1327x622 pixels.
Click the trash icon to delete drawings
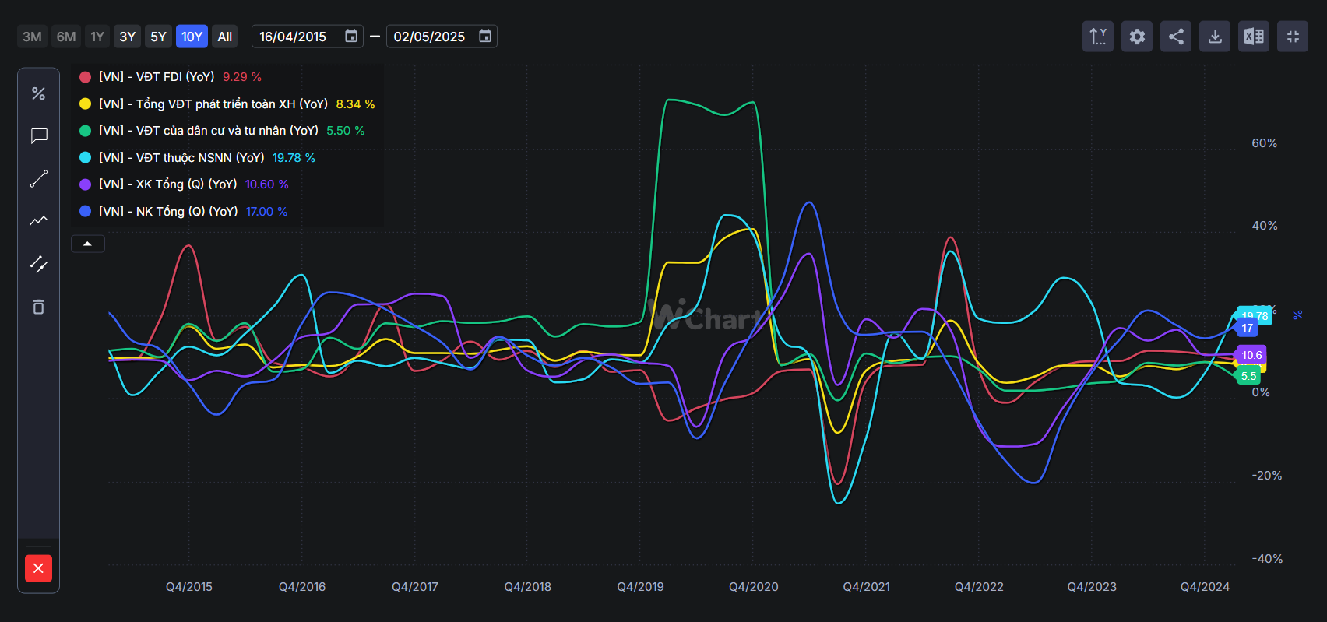click(x=38, y=307)
